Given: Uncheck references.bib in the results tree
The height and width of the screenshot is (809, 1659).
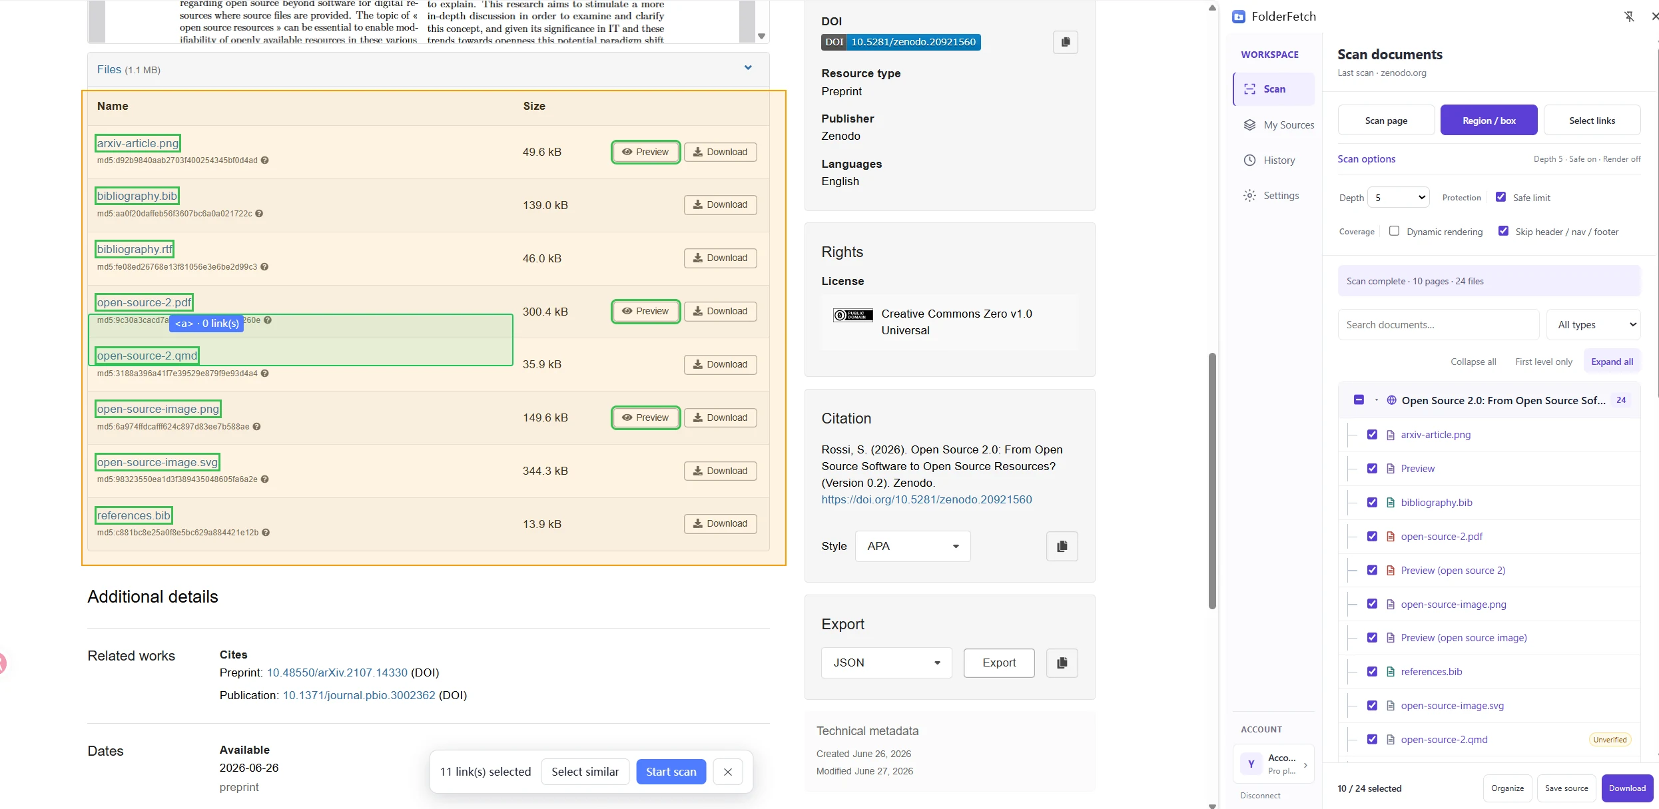Looking at the screenshot, I should click(1372, 672).
